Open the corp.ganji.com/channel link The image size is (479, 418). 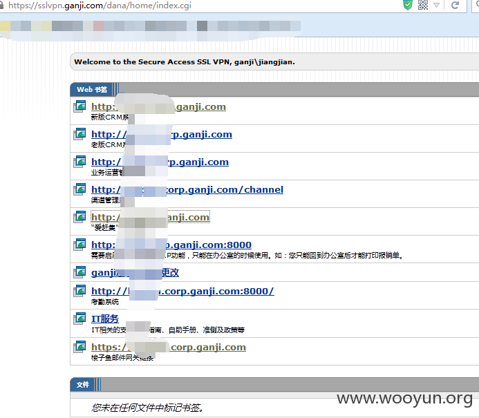[187, 189]
